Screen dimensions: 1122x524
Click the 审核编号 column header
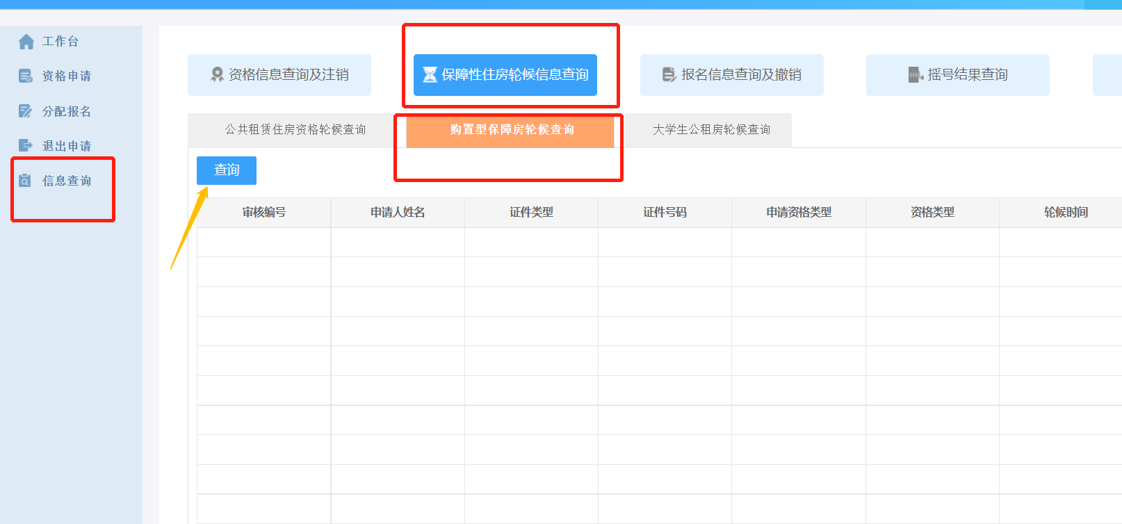(264, 213)
